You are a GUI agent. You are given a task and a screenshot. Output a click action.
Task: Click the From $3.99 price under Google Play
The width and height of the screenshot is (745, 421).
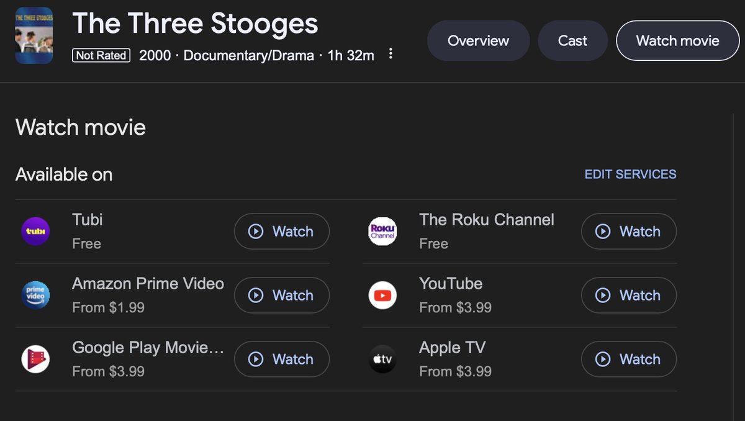108,371
